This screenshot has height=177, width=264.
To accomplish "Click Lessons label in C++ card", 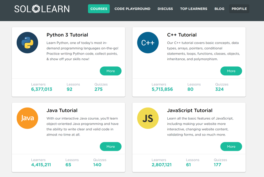I will pyautogui.click(x=194, y=84).
